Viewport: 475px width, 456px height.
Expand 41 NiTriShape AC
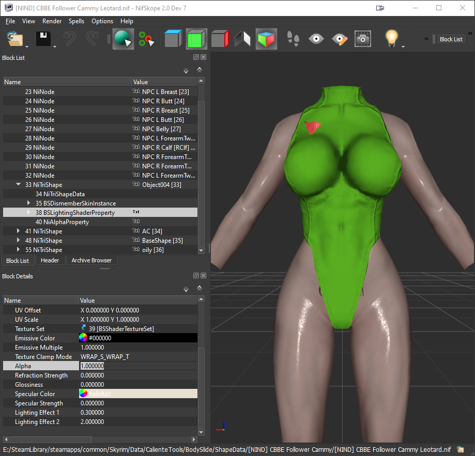click(18, 231)
